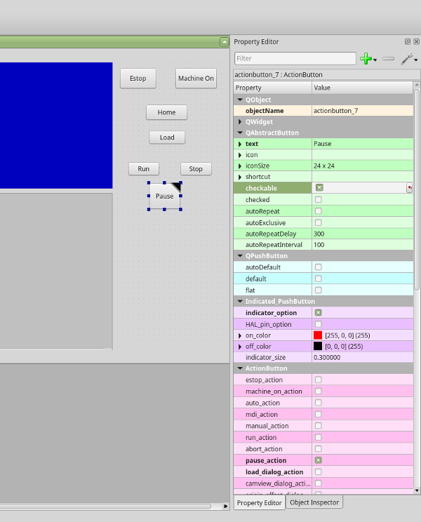
Task: Click the property Filter input field
Action: coord(295,59)
